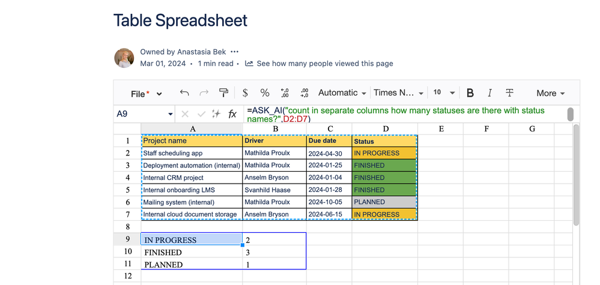Select column A header
Screen dimensions: 600x285
click(x=192, y=129)
